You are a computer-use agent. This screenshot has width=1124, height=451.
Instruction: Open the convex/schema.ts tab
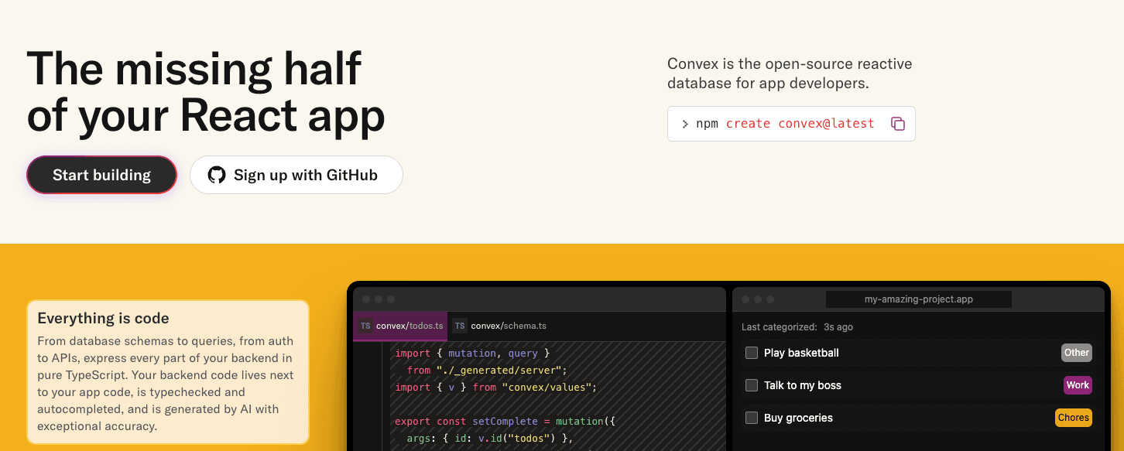508,326
